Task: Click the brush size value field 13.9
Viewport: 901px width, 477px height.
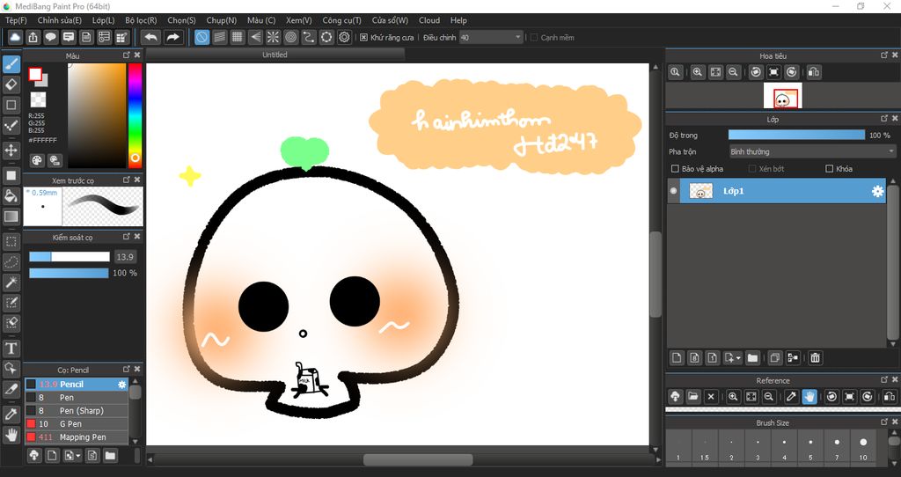Action: [x=125, y=257]
